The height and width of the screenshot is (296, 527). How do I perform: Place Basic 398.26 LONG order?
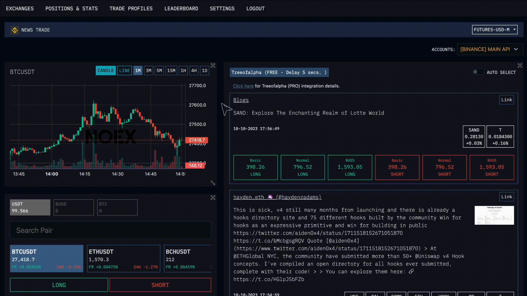click(x=256, y=167)
